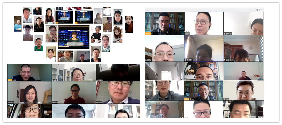The image size is (282, 125).
Task: Show next page of right meeting grid
Action: tap(250, 48)
